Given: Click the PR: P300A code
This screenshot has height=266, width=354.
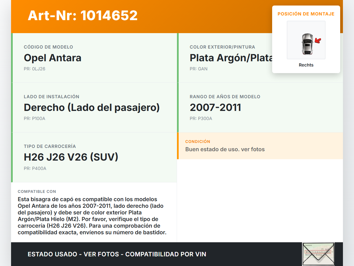Looking at the screenshot, I should (201, 119).
